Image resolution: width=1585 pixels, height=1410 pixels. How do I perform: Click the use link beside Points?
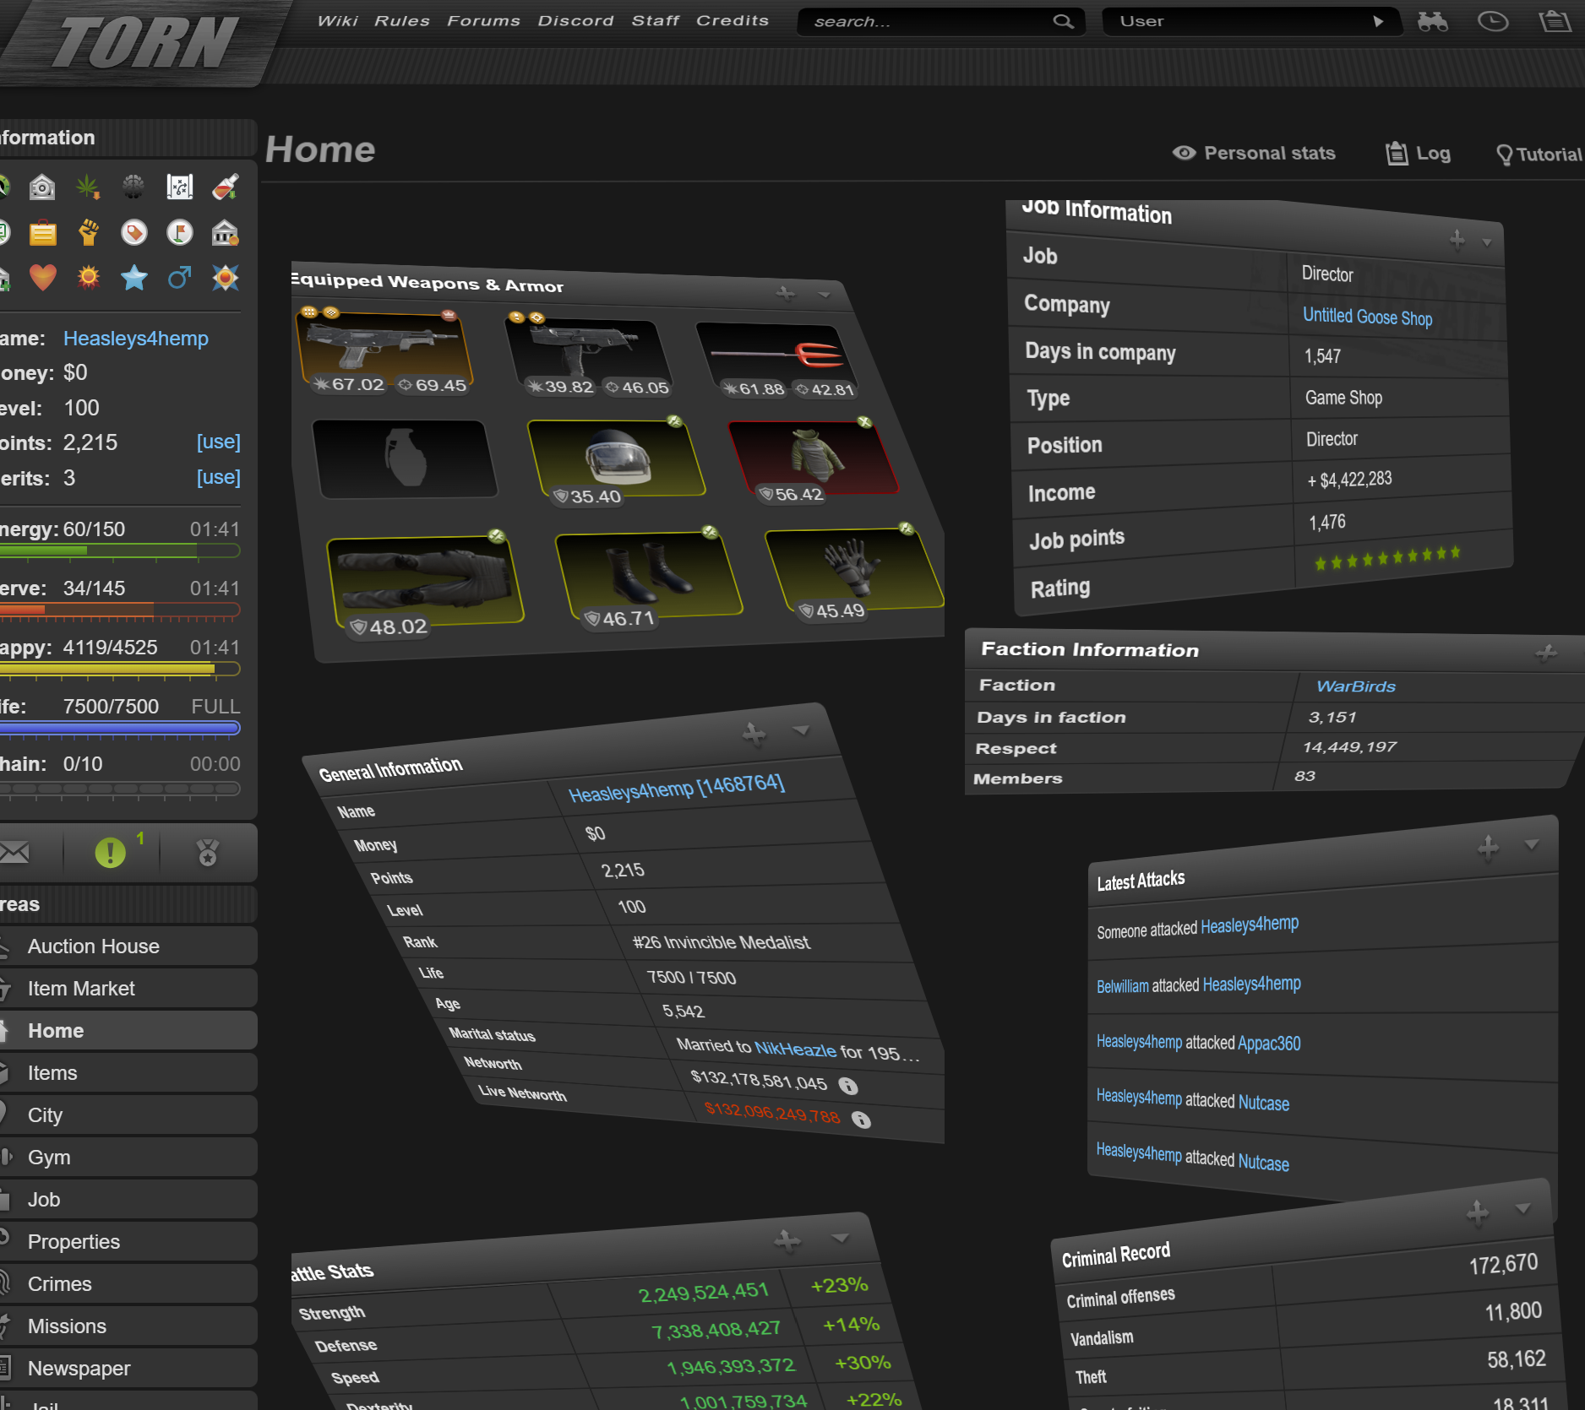[218, 442]
